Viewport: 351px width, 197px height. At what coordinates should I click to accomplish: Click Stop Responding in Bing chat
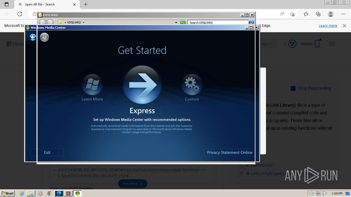311,88
